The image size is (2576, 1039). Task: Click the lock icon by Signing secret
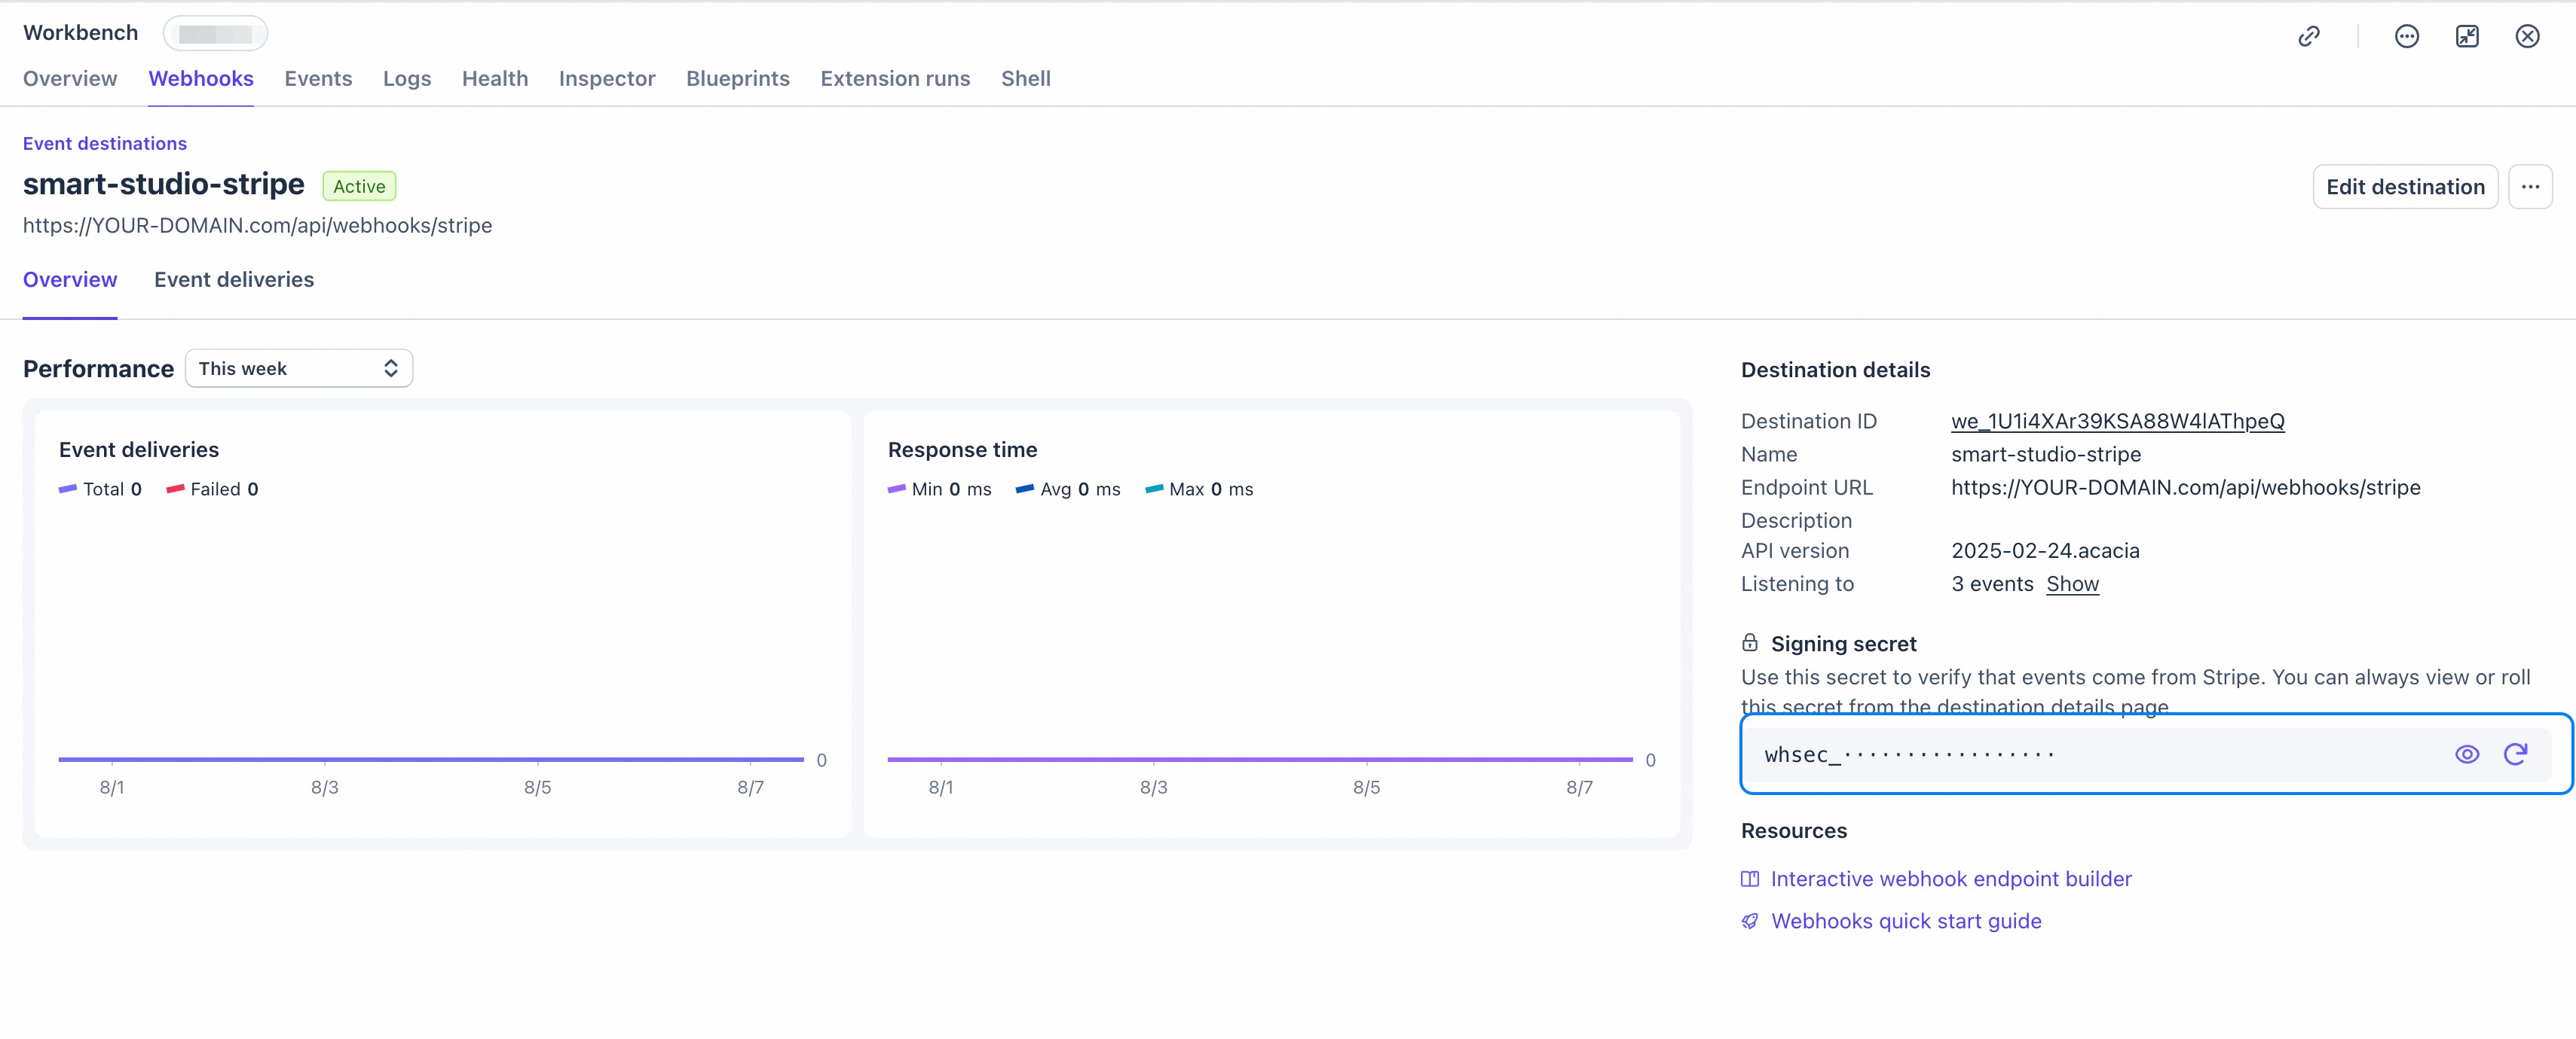1749,642
